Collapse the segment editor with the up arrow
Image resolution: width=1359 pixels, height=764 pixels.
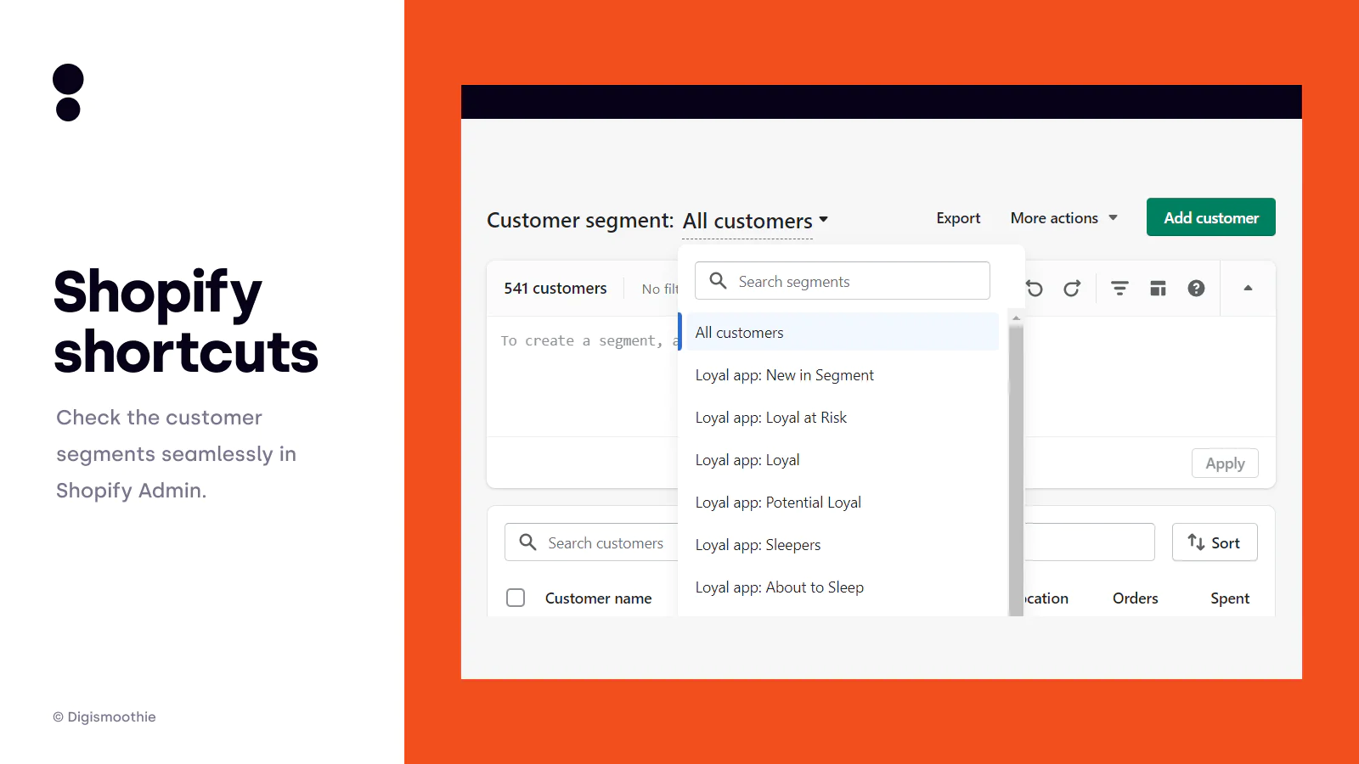point(1248,289)
